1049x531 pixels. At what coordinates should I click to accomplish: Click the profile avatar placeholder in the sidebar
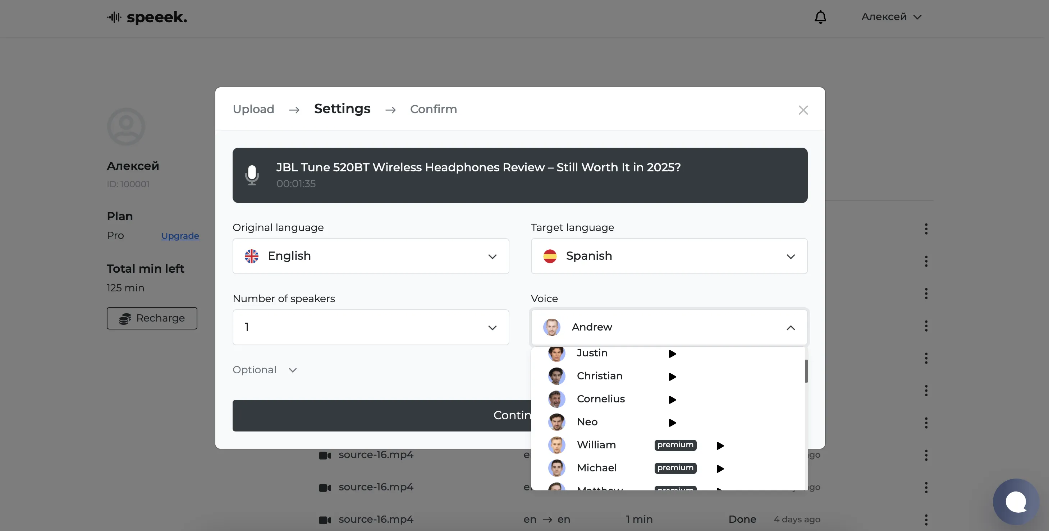(125, 126)
